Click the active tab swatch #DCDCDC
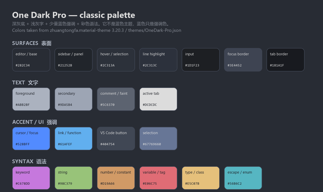The image size is (323, 192). click(158, 99)
